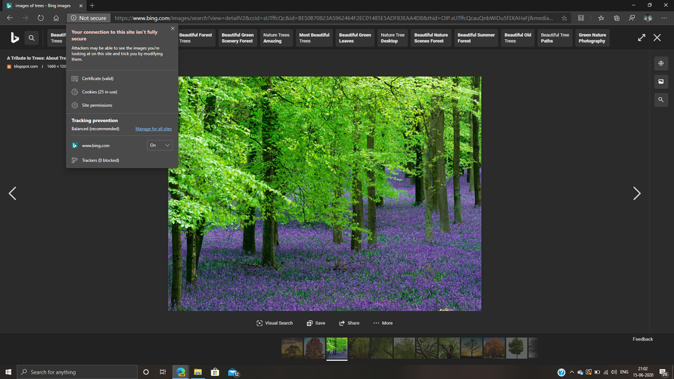Image resolution: width=674 pixels, height=379 pixels.
Task: Show the previous image
Action: click(x=12, y=194)
